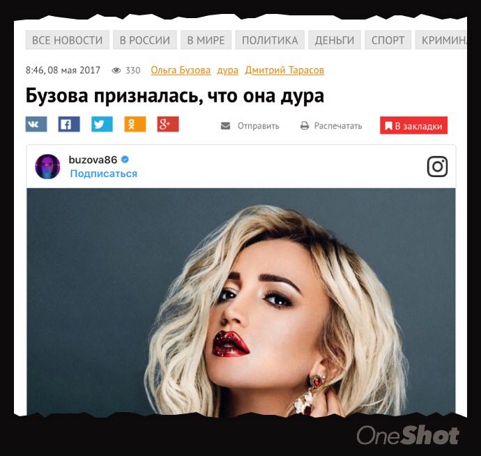Open the buzova86 profile avatar
The height and width of the screenshot is (456, 481).
coord(47,167)
